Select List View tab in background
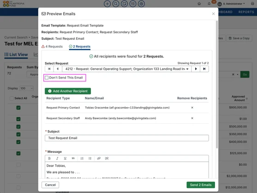257x193 pixels. click(x=16, y=54)
